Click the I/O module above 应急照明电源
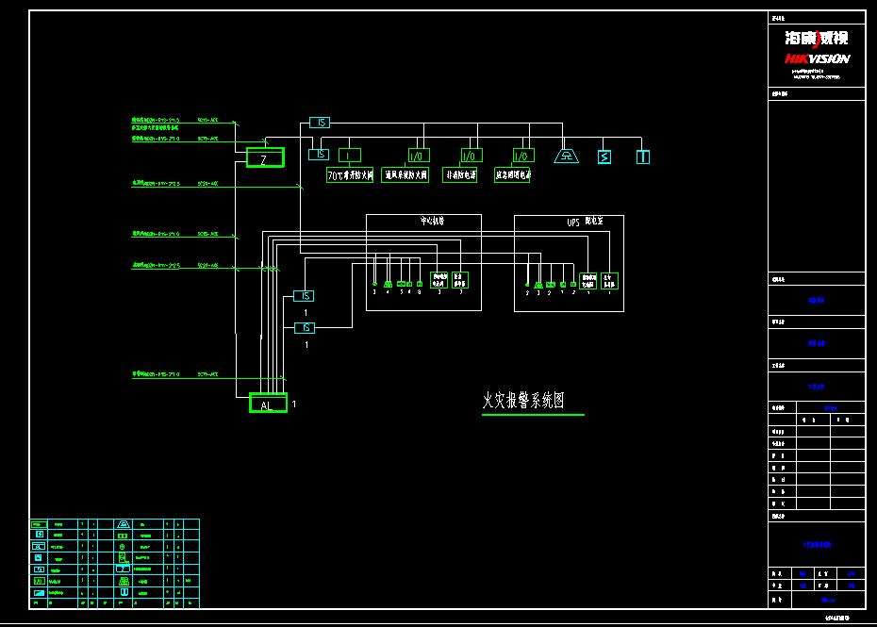 click(x=522, y=156)
